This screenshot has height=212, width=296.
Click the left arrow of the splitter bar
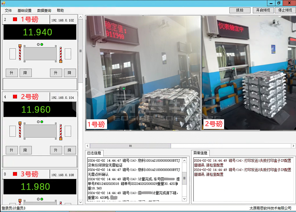87,146
